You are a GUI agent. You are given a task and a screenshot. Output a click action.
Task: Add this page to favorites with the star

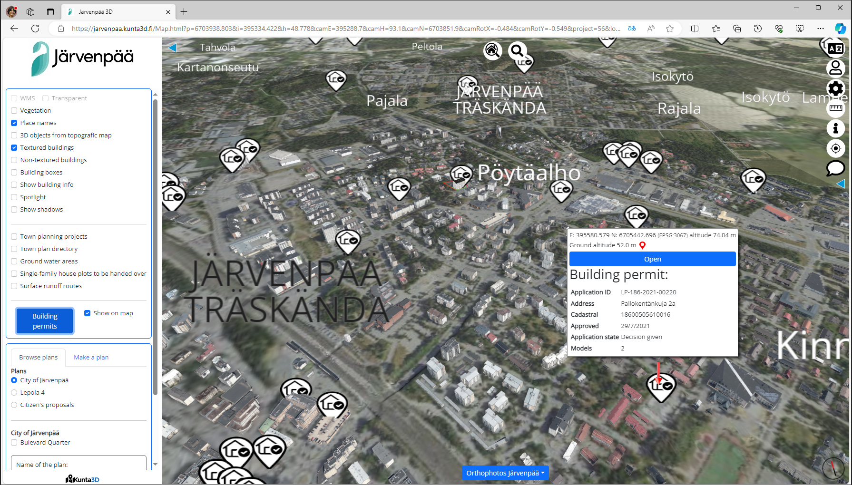(670, 29)
